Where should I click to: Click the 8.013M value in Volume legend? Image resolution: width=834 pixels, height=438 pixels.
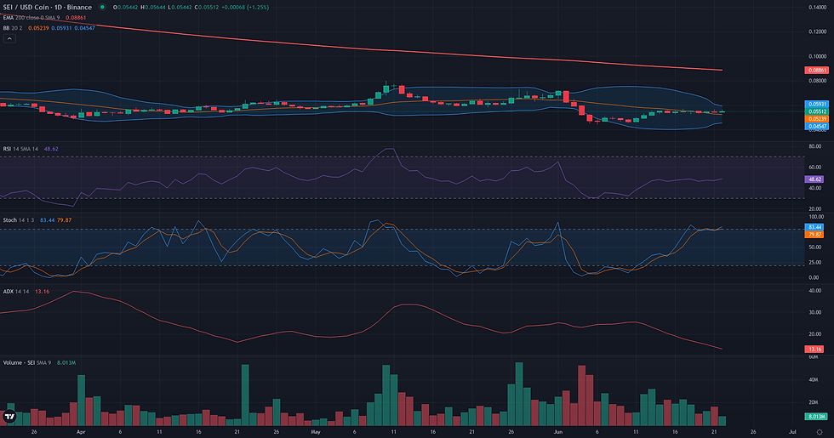[x=66, y=362]
